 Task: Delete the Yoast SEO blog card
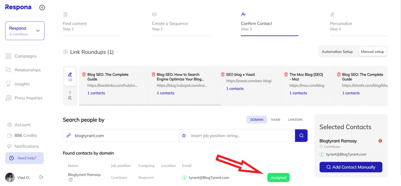click(x=223, y=75)
